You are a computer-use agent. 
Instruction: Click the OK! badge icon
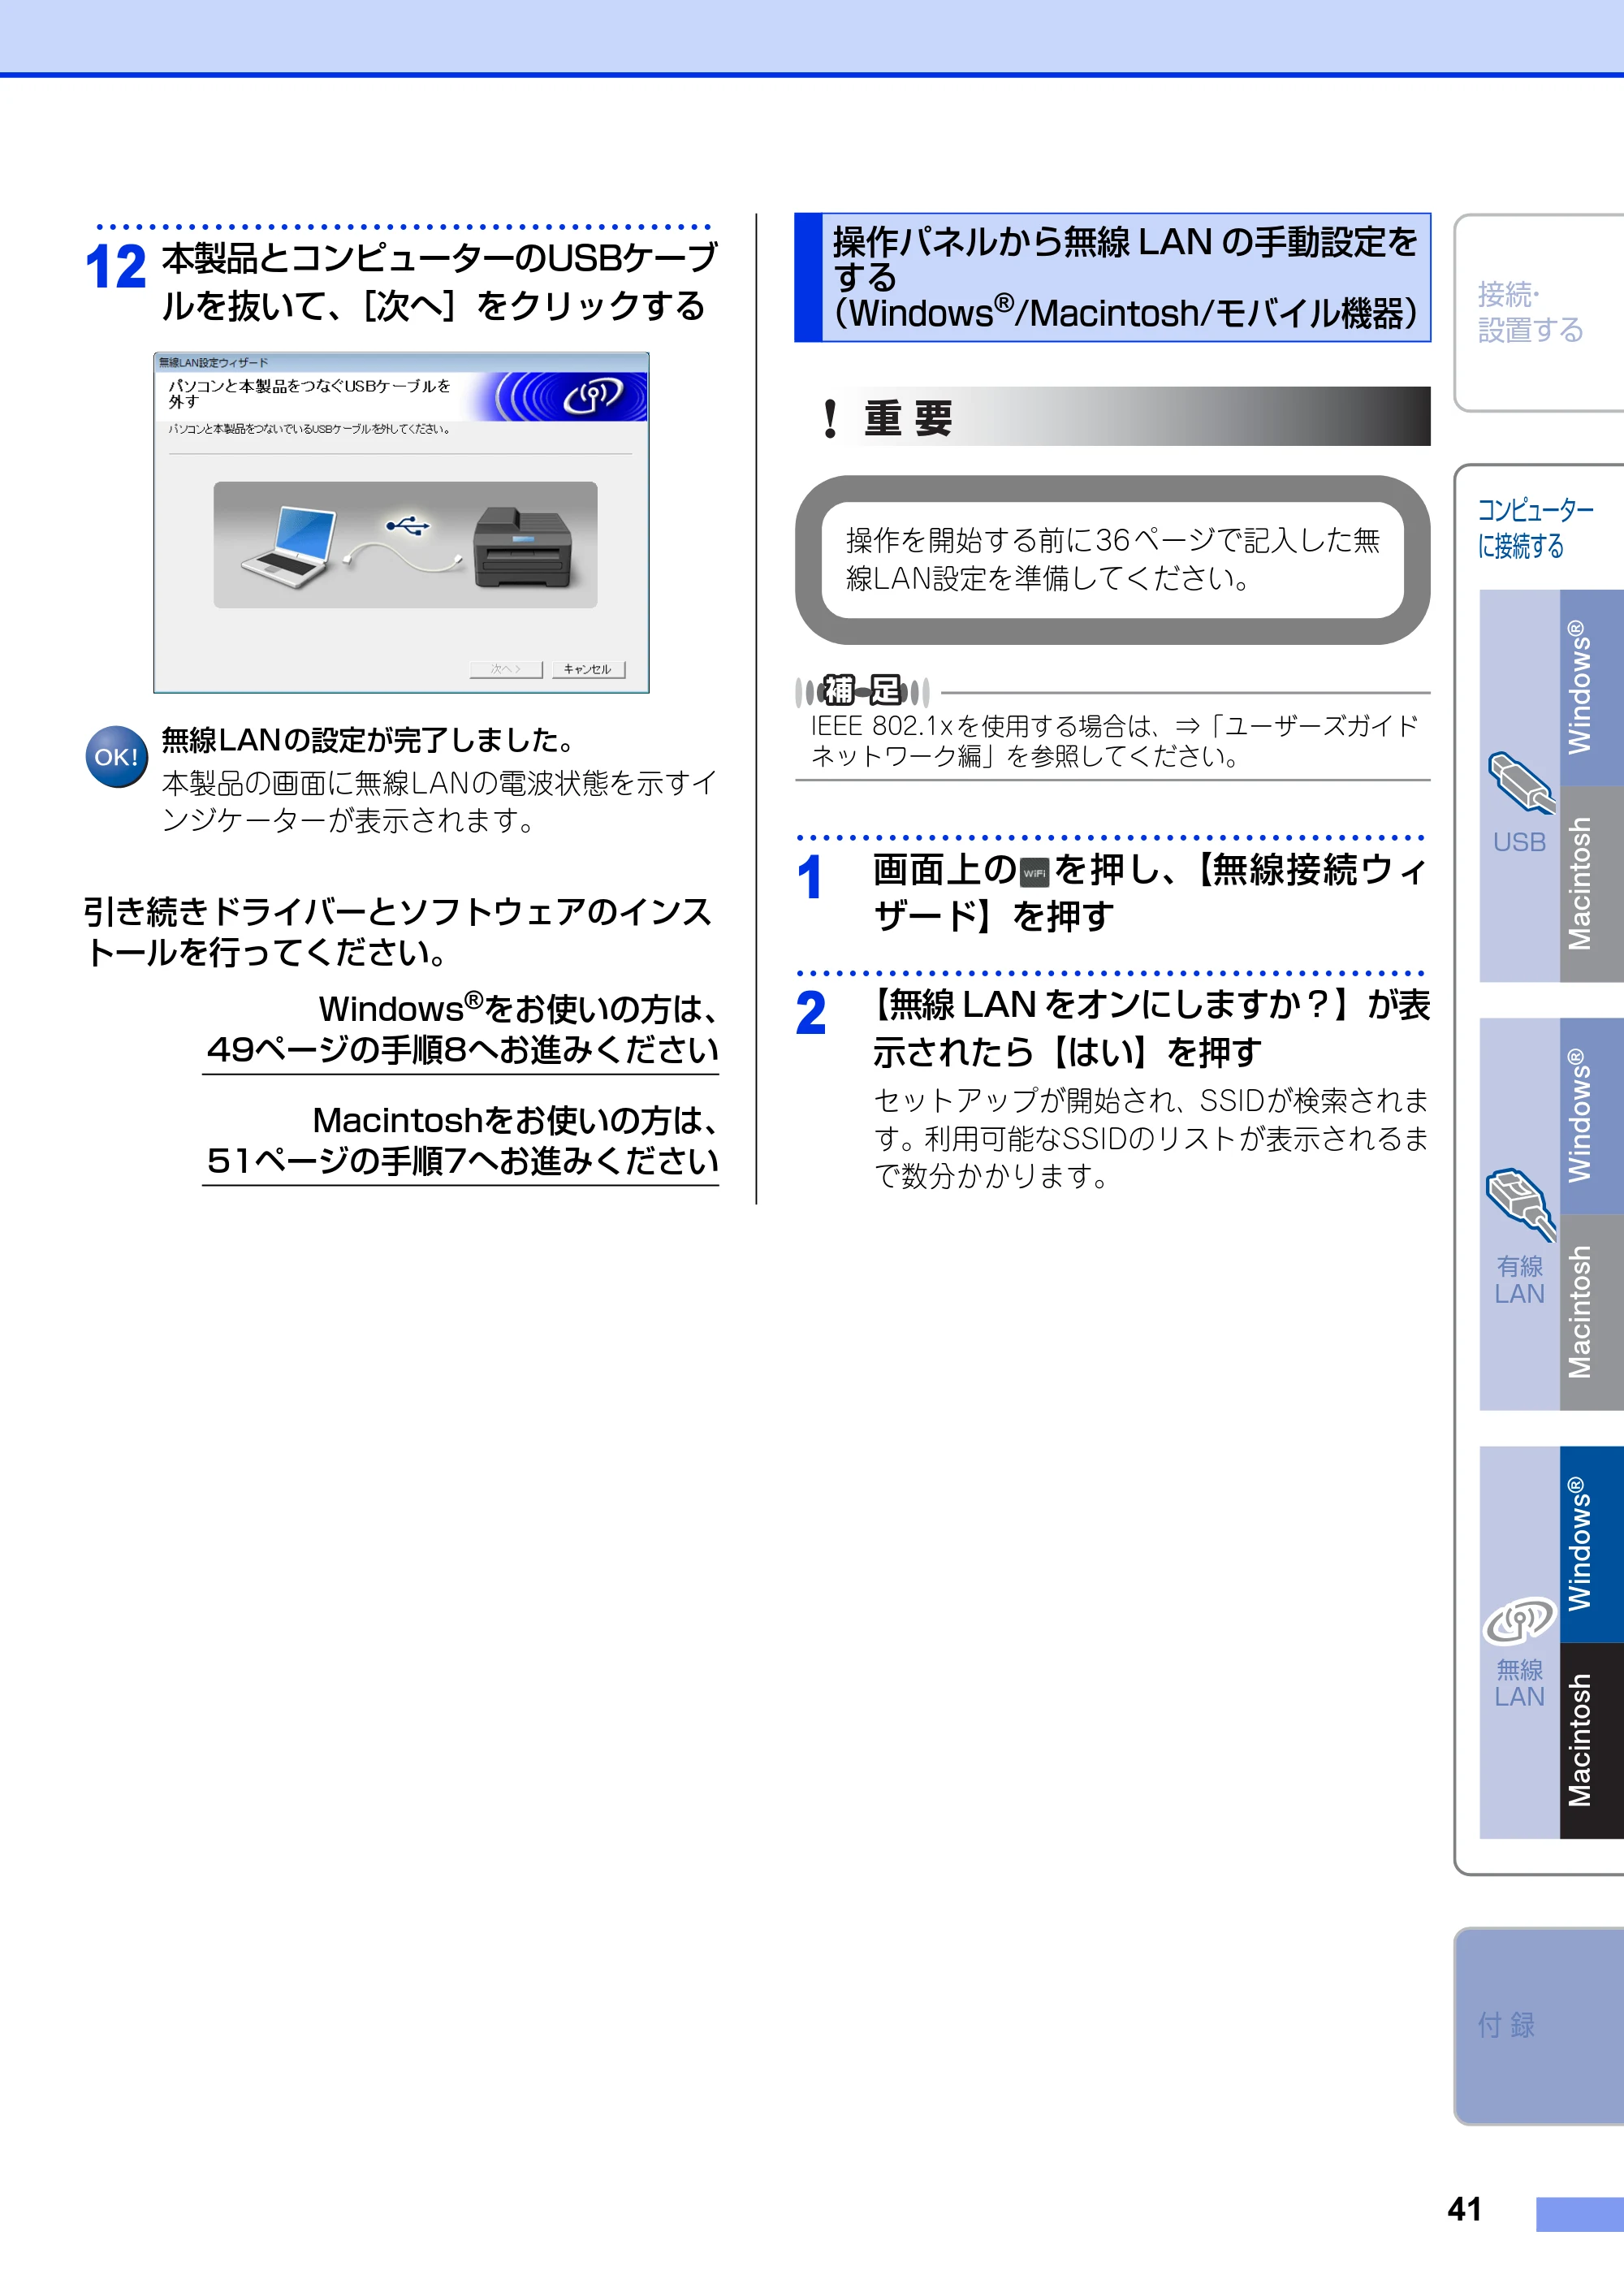117,757
